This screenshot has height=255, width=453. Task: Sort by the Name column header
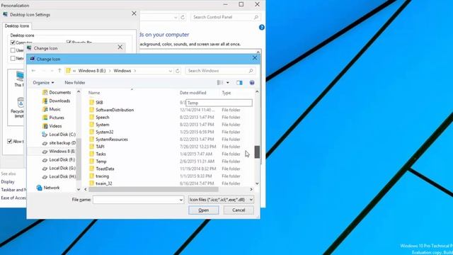click(94, 93)
